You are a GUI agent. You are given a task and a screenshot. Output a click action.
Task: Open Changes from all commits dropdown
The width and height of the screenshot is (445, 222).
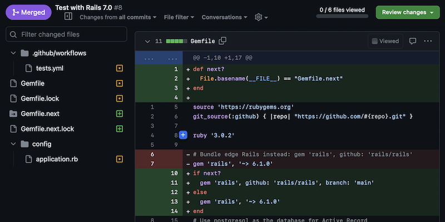[x=118, y=17]
